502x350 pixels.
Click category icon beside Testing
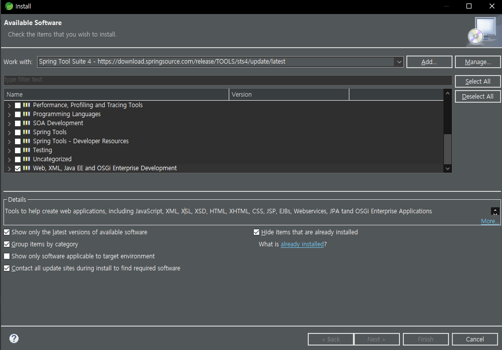click(x=27, y=150)
